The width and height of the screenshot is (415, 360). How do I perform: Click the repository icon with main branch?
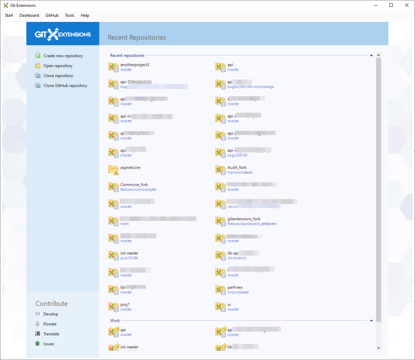click(x=114, y=221)
